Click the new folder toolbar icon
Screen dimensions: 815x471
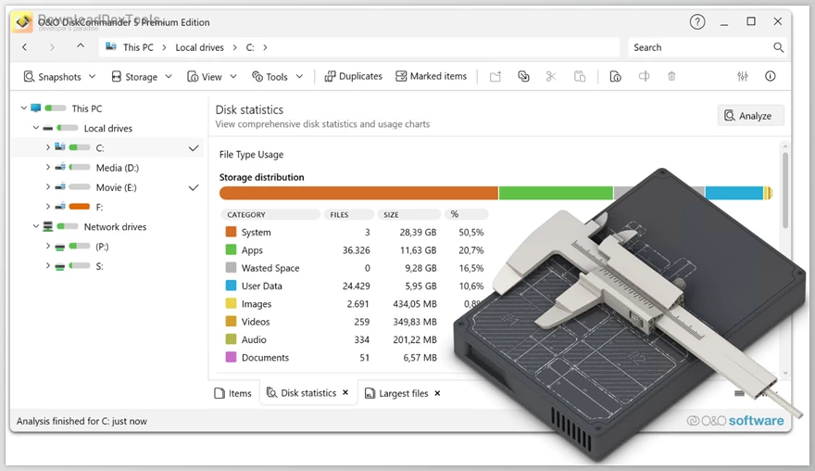coord(495,77)
